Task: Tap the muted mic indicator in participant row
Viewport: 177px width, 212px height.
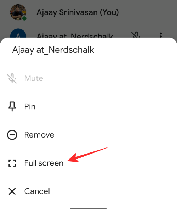Action: [136, 35]
